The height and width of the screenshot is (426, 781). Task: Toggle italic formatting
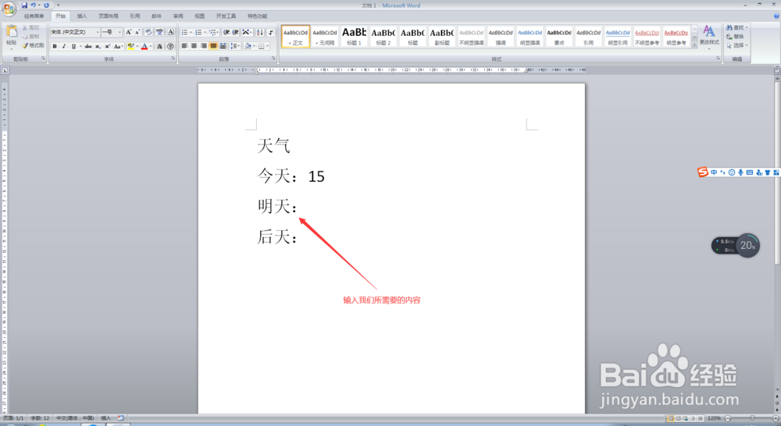(x=64, y=46)
